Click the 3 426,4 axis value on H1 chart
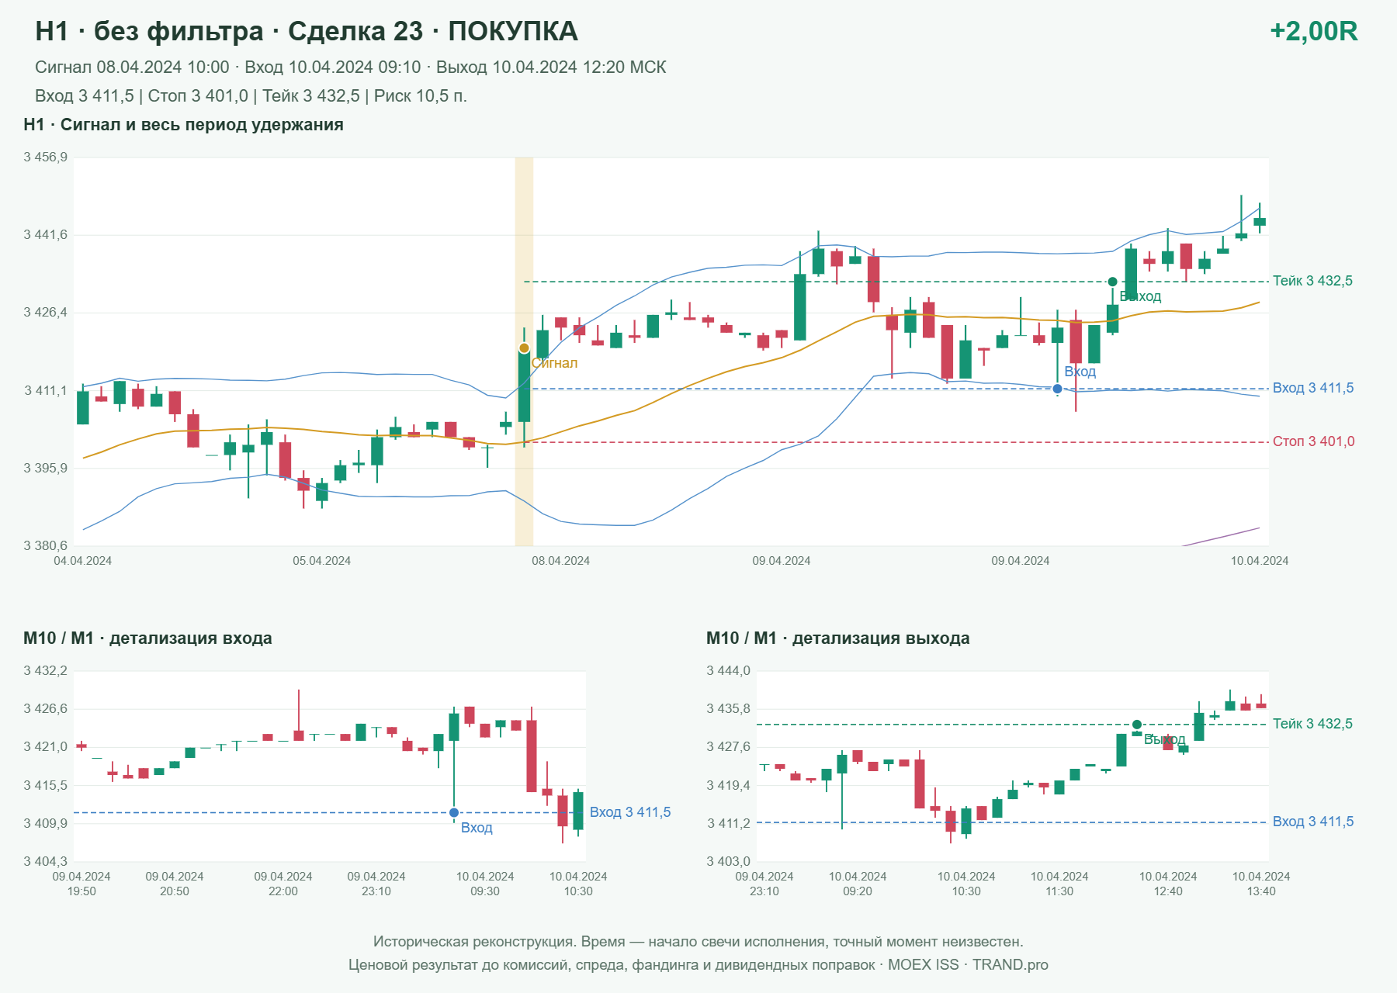The height and width of the screenshot is (993, 1397). pyautogui.click(x=46, y=313)
